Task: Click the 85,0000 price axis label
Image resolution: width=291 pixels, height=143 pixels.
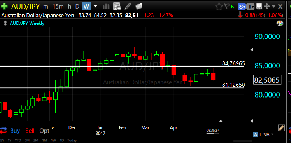Action: [x=267, y=66]
